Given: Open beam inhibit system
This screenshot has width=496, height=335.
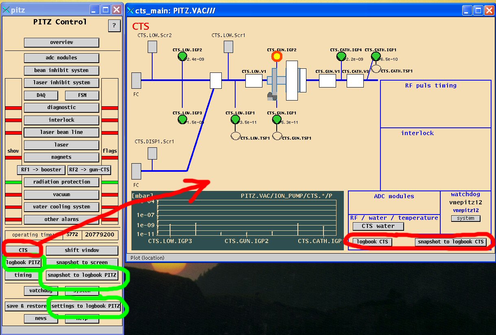Looking at the screenshot, I should (61, 70).
